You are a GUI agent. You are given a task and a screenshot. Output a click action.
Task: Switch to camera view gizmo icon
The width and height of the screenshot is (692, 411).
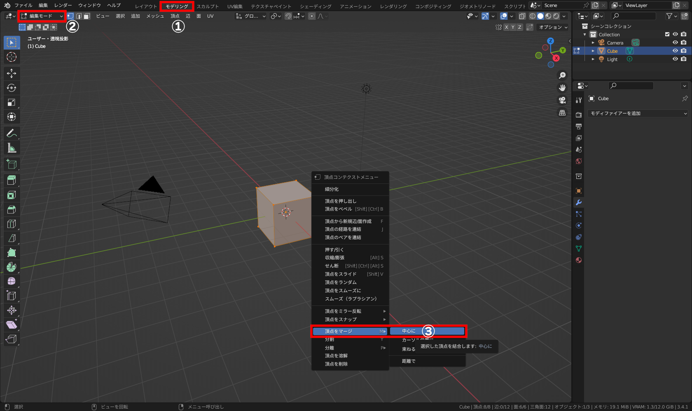tap(562, 100)
